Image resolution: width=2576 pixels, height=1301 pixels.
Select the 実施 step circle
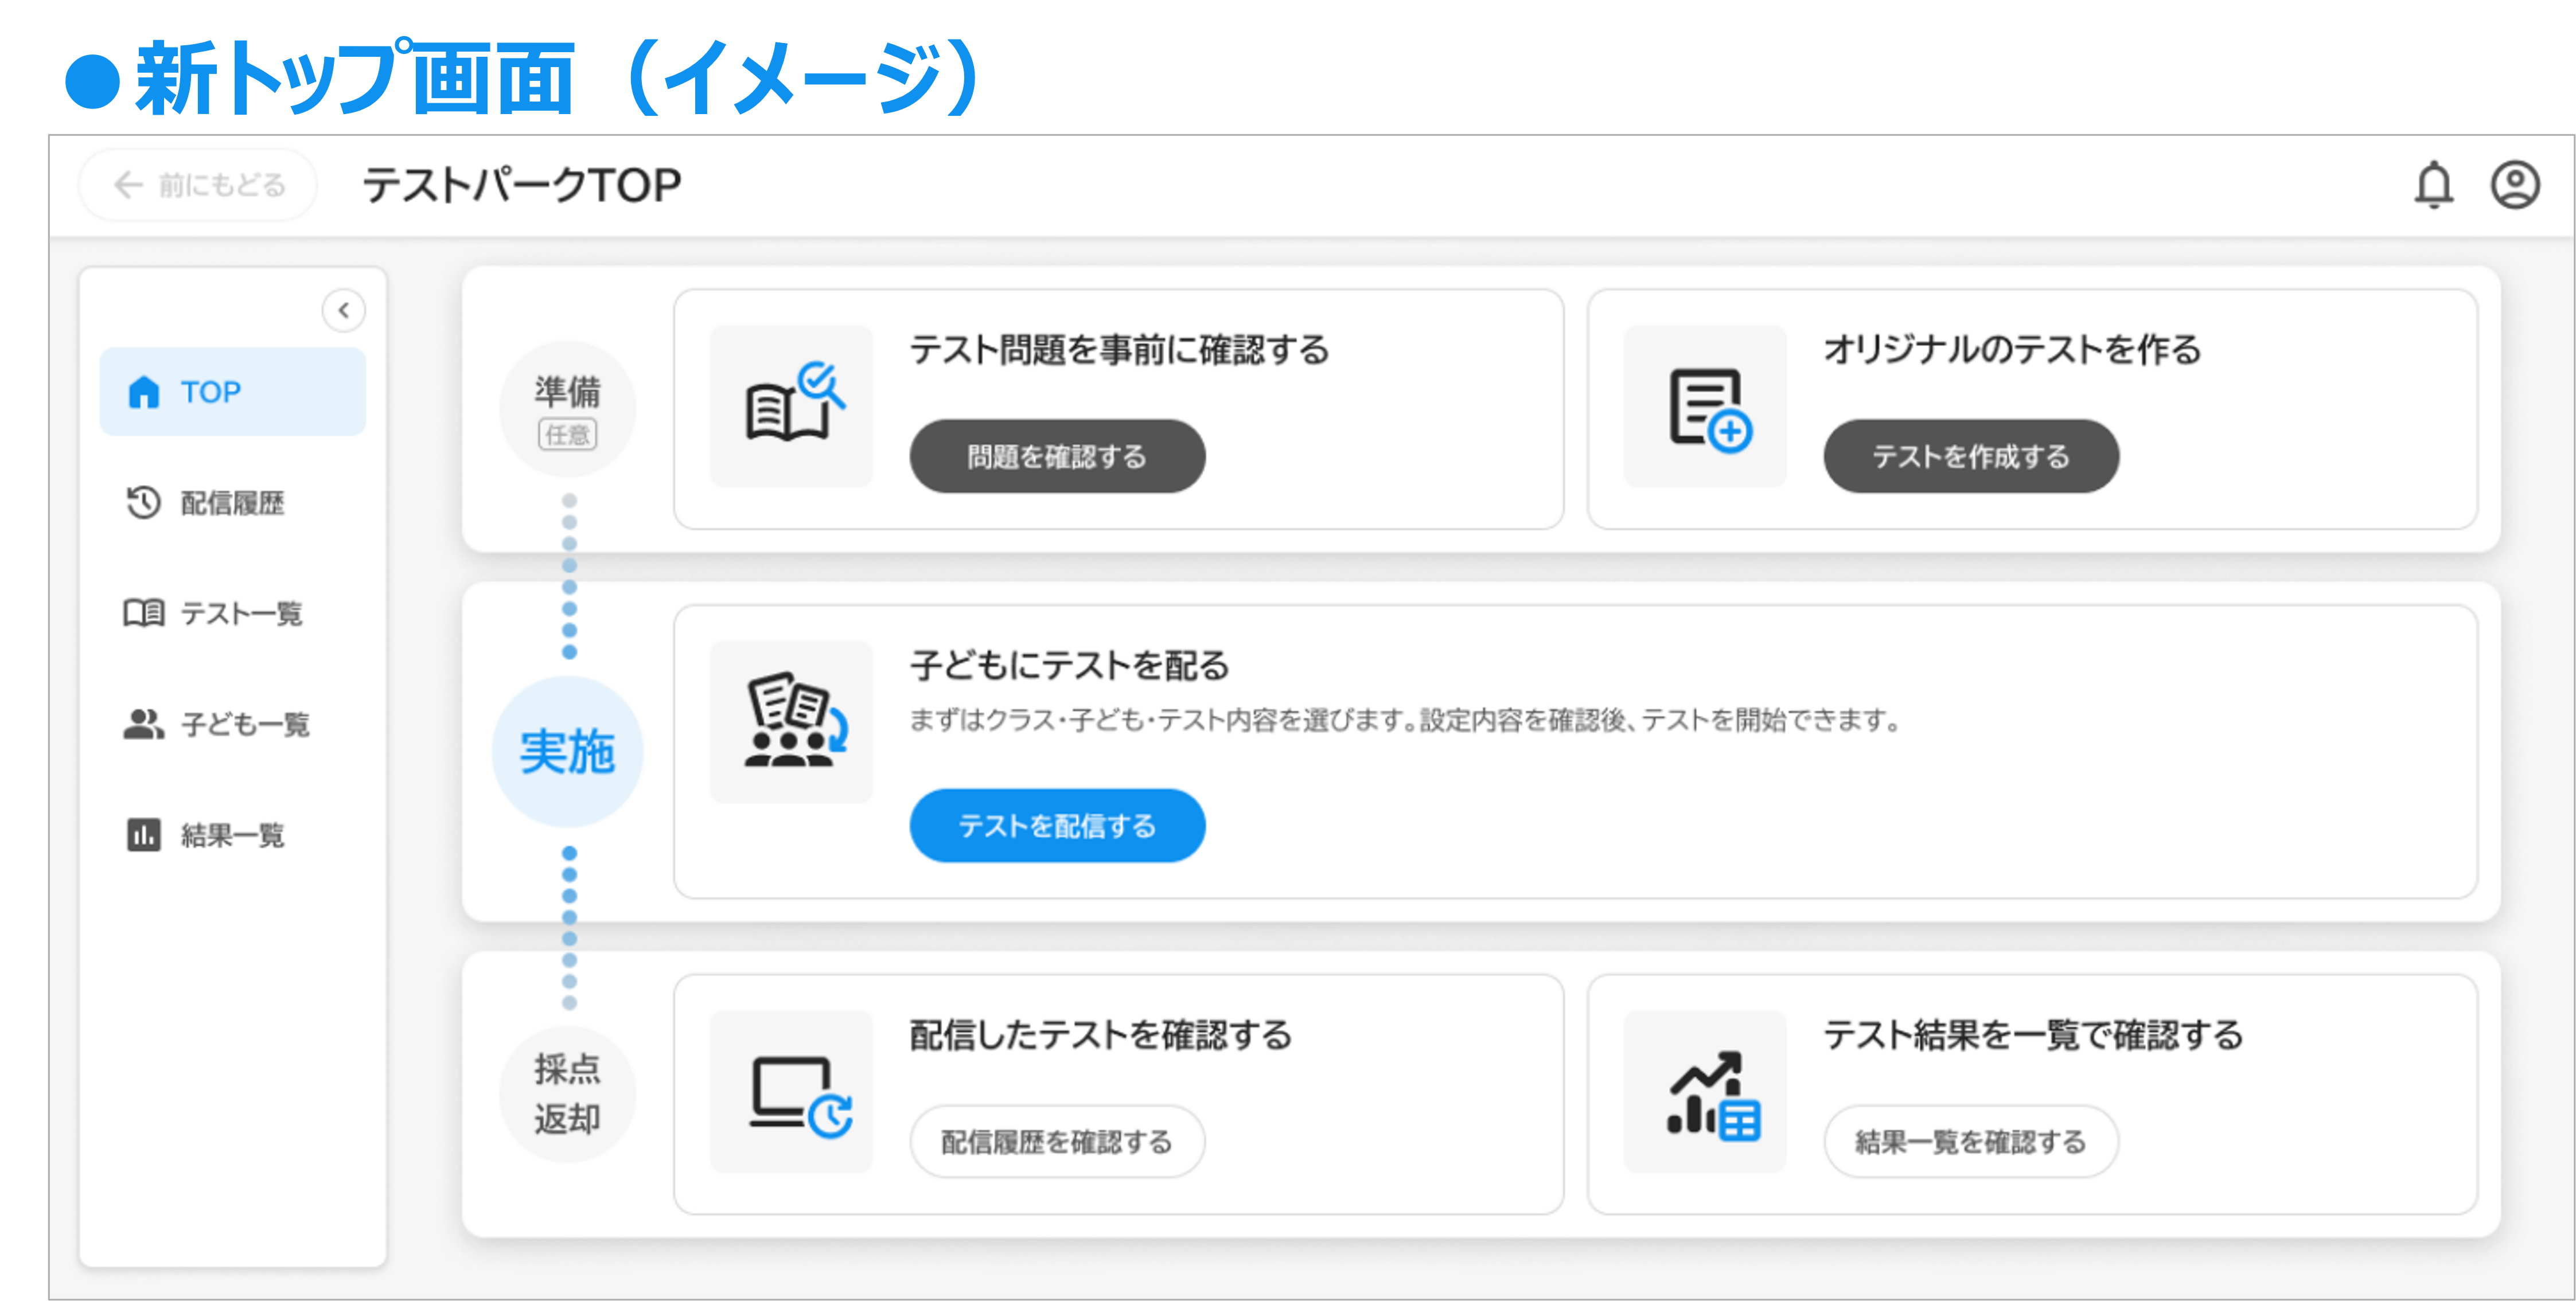point(567,752)
